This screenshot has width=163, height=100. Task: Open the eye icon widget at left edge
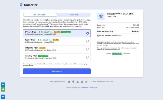click(3, 84)
